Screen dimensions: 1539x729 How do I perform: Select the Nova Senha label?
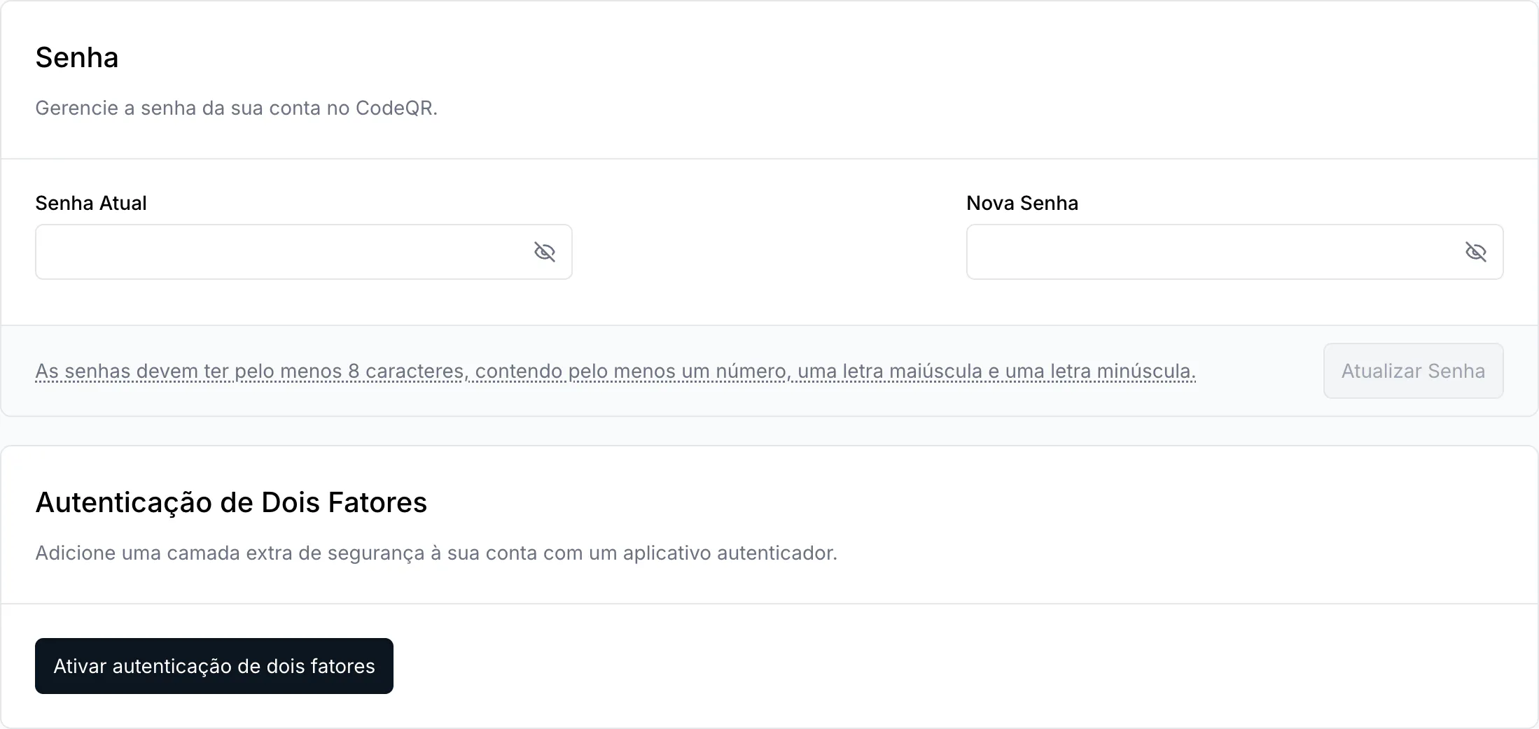coord(1022,203)
